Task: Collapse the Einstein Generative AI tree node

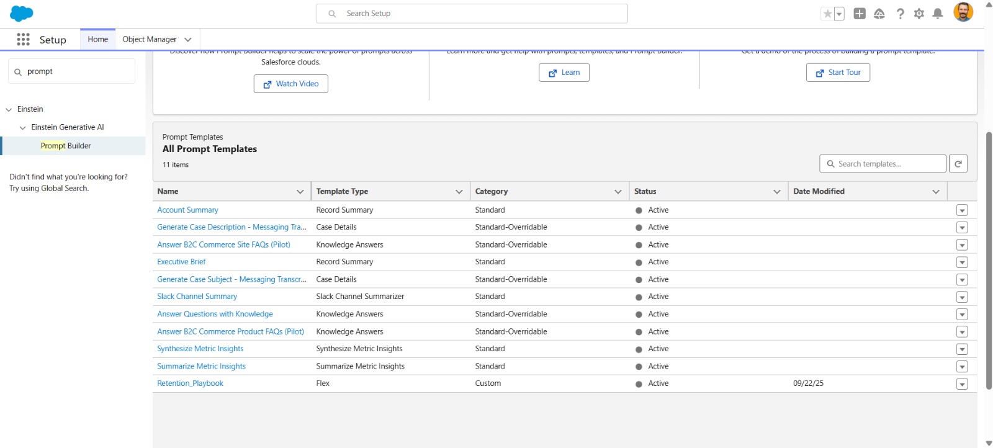Action: [23, 128]
